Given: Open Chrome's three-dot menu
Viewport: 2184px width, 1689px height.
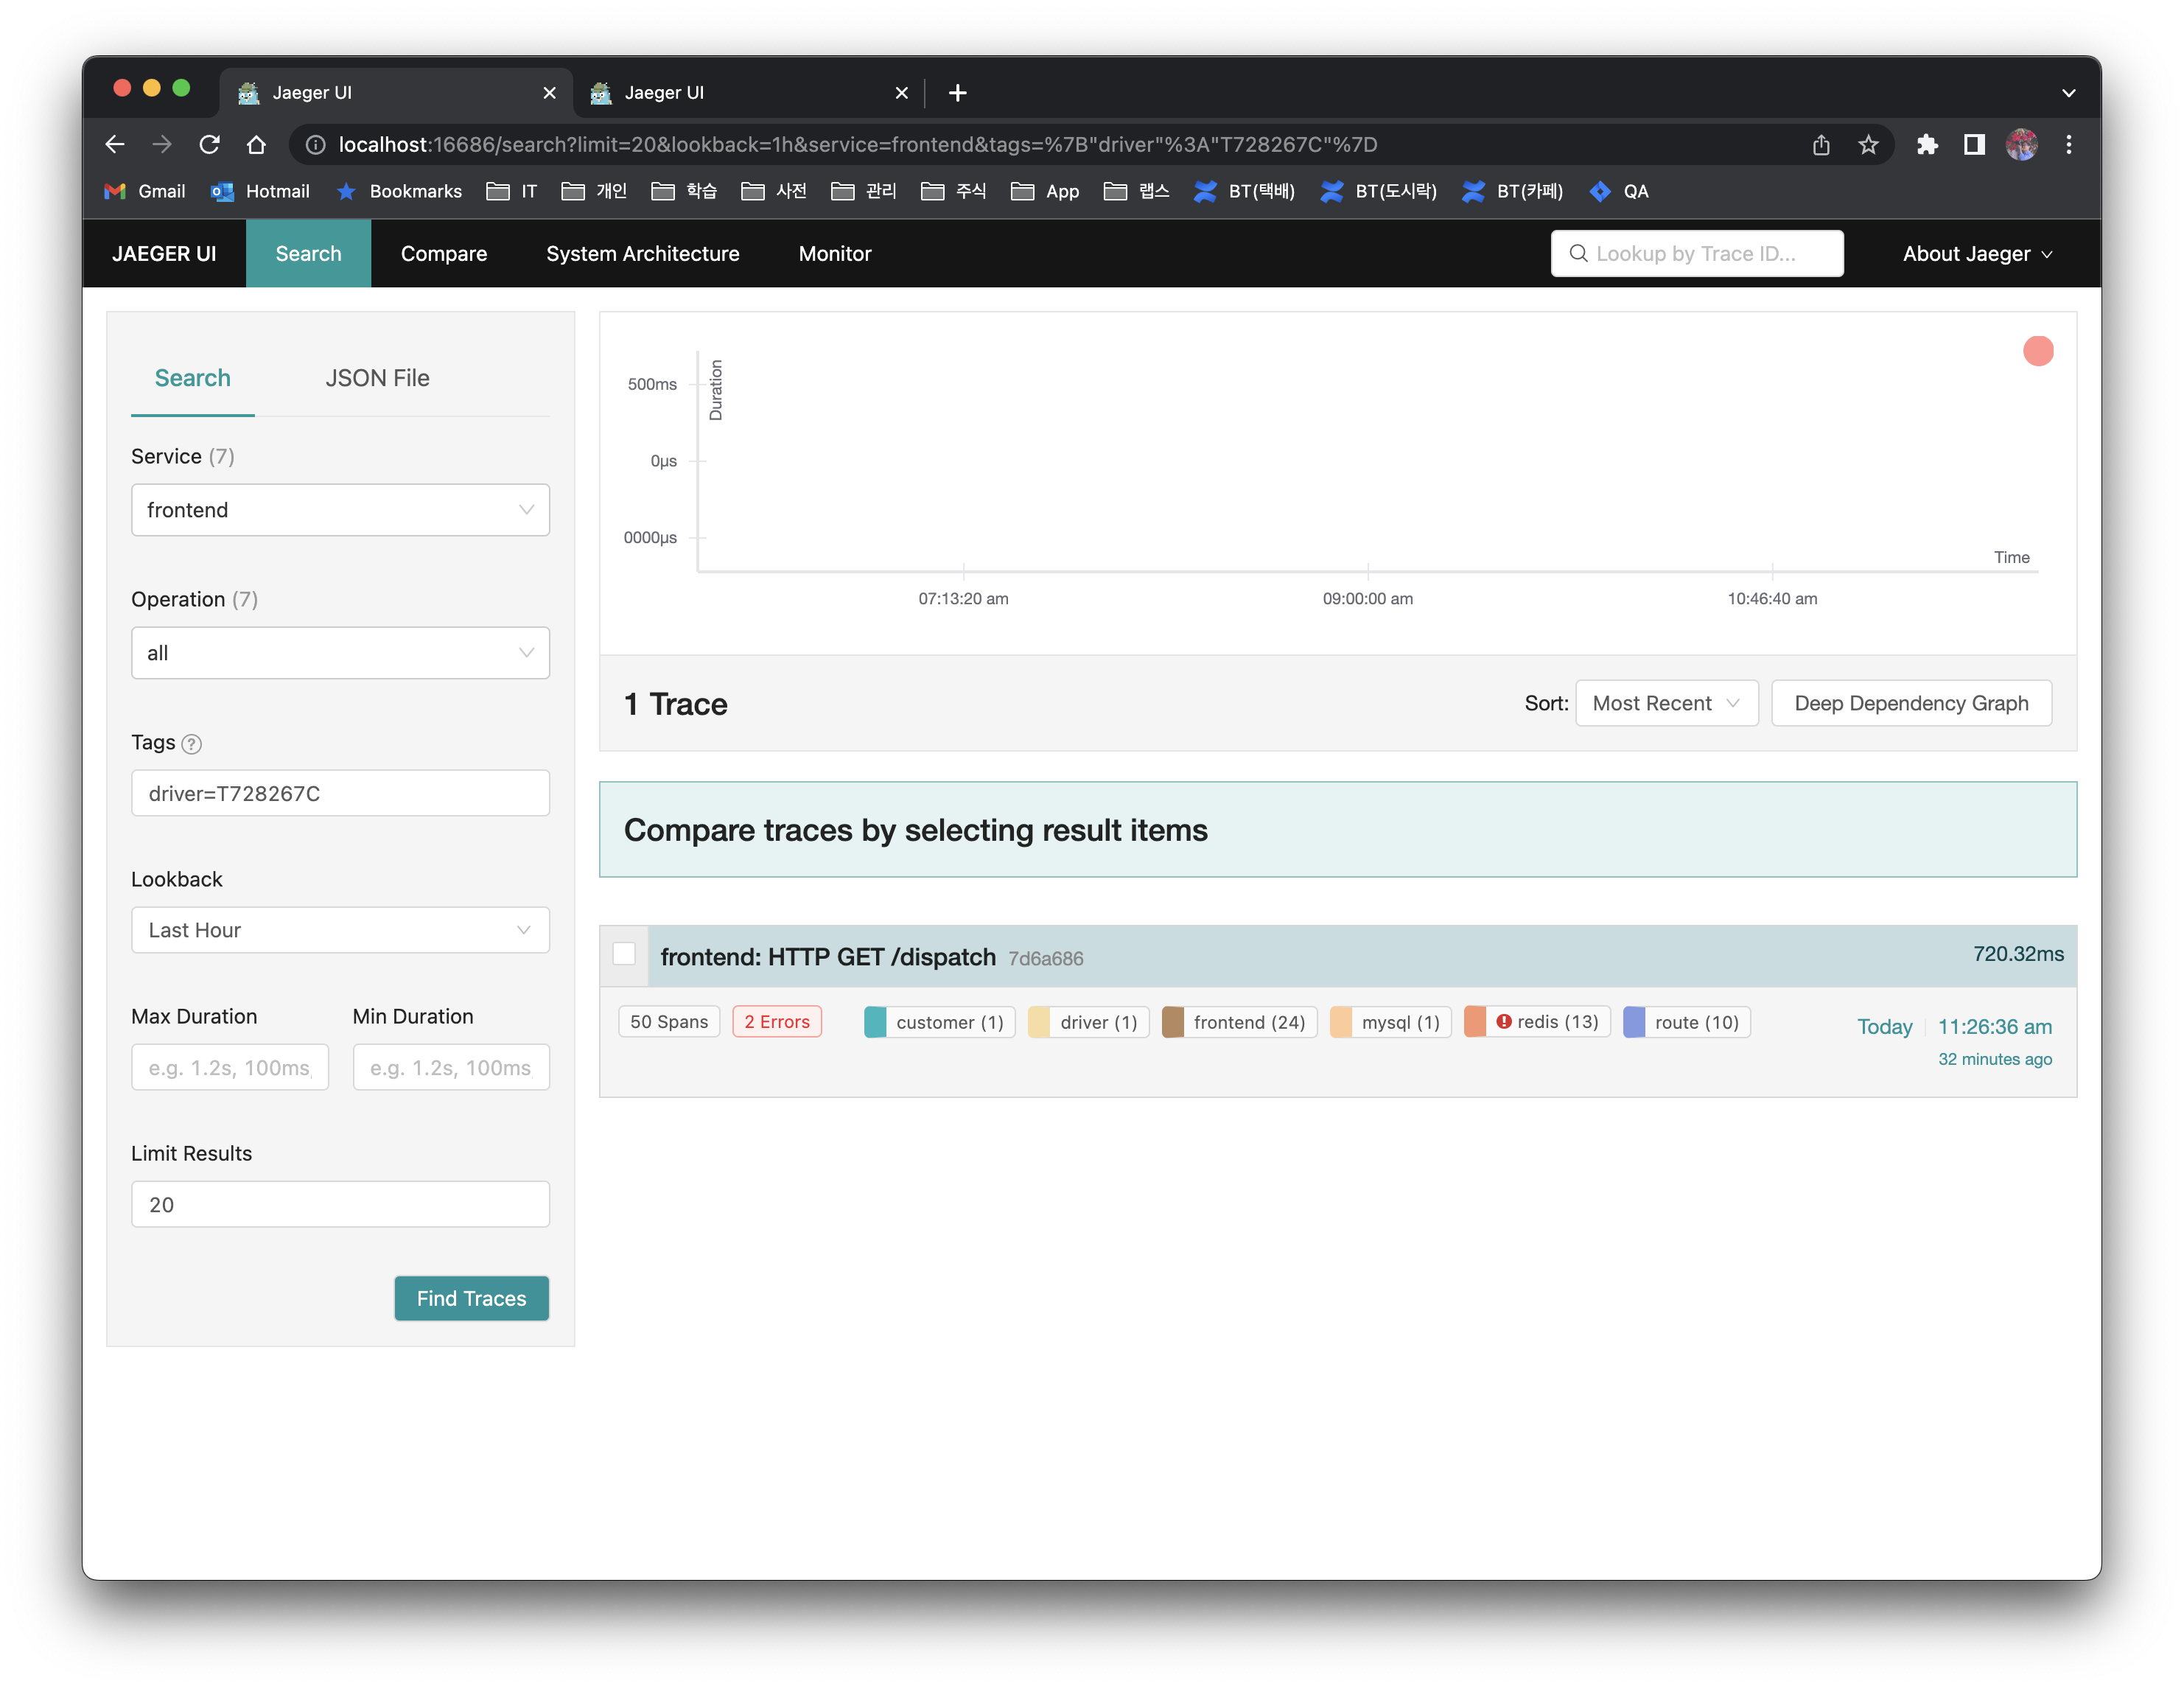Looking at the screenshot, I should [2068, 145].
